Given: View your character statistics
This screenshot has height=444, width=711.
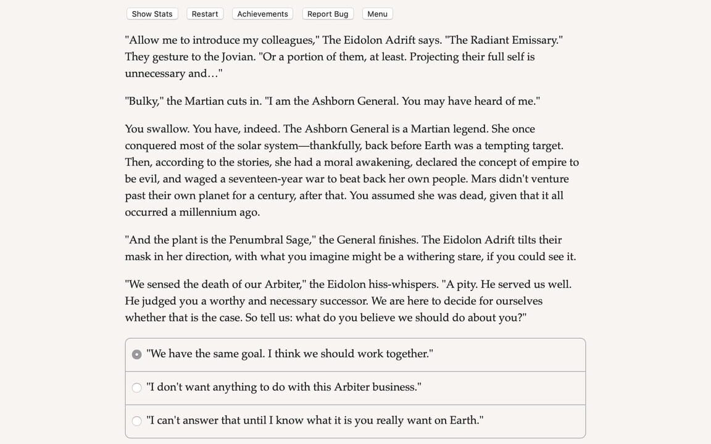Looking at the screenshot, I should point(152,14).
